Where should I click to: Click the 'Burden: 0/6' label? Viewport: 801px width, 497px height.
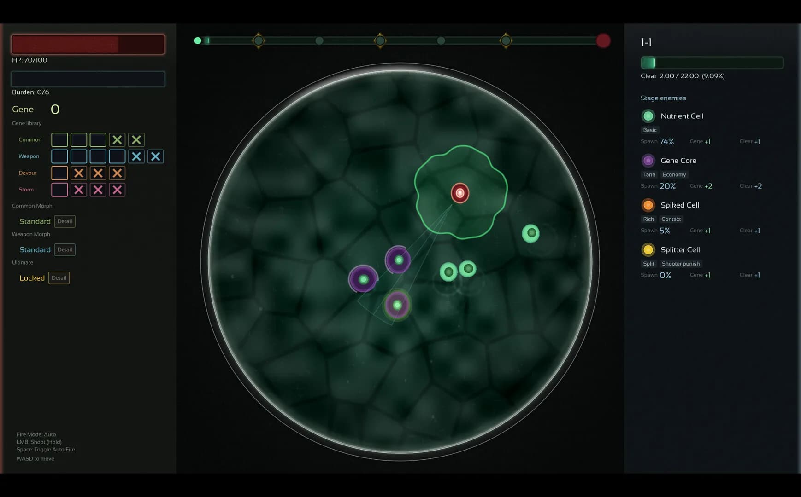(30, 92)
